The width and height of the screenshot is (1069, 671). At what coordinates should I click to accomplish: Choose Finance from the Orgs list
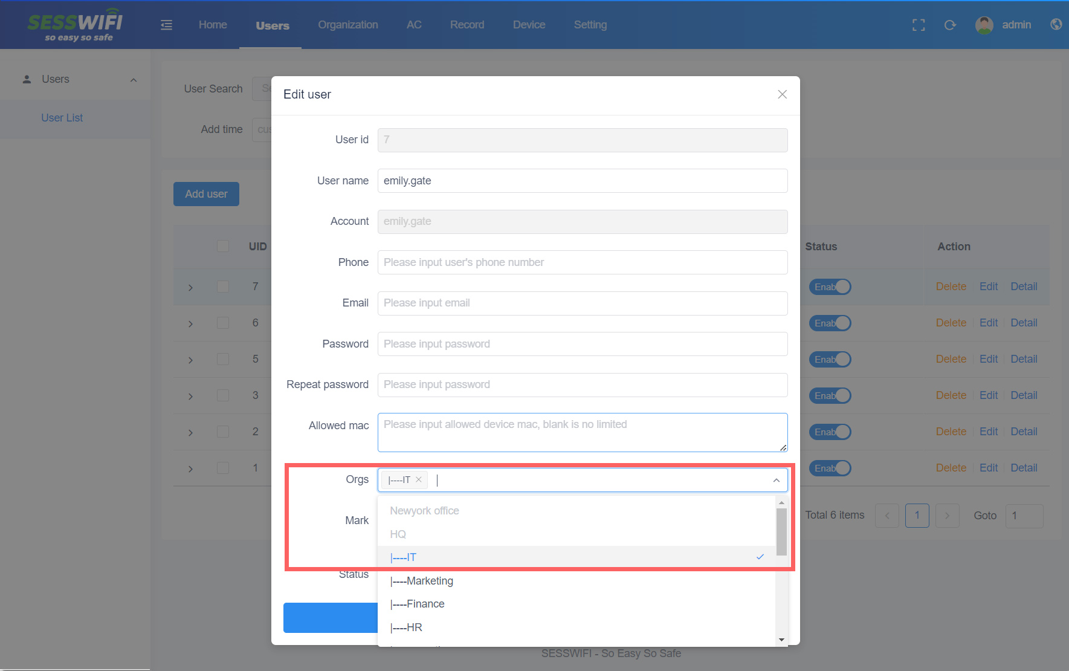point(576,604)
